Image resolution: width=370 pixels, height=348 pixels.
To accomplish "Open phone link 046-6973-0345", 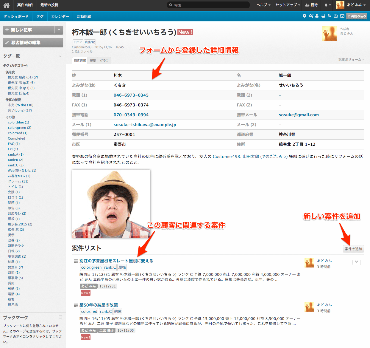I will 131,95.
